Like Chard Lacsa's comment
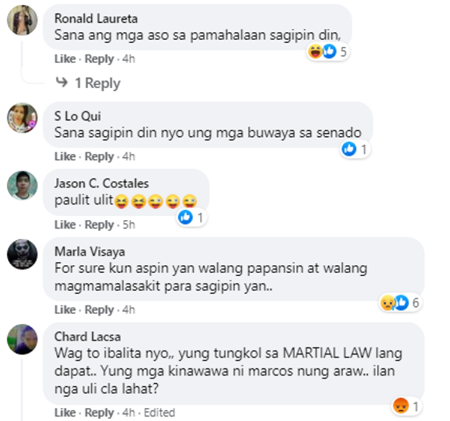Viewport: 450px width, 421px height. coord(65,413)
